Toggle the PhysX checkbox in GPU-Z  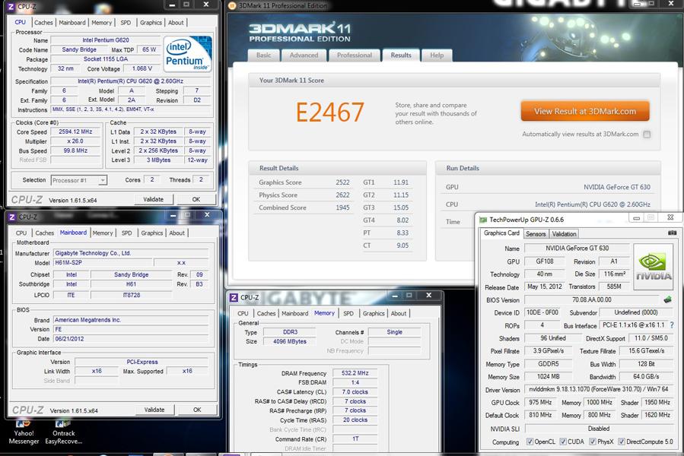[x=593, y=442]
